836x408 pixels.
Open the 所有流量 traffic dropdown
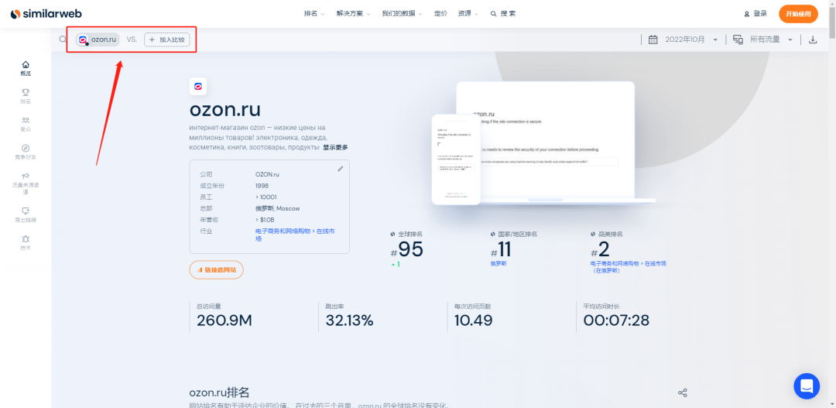pyautogui.click(x=772, y=39)
